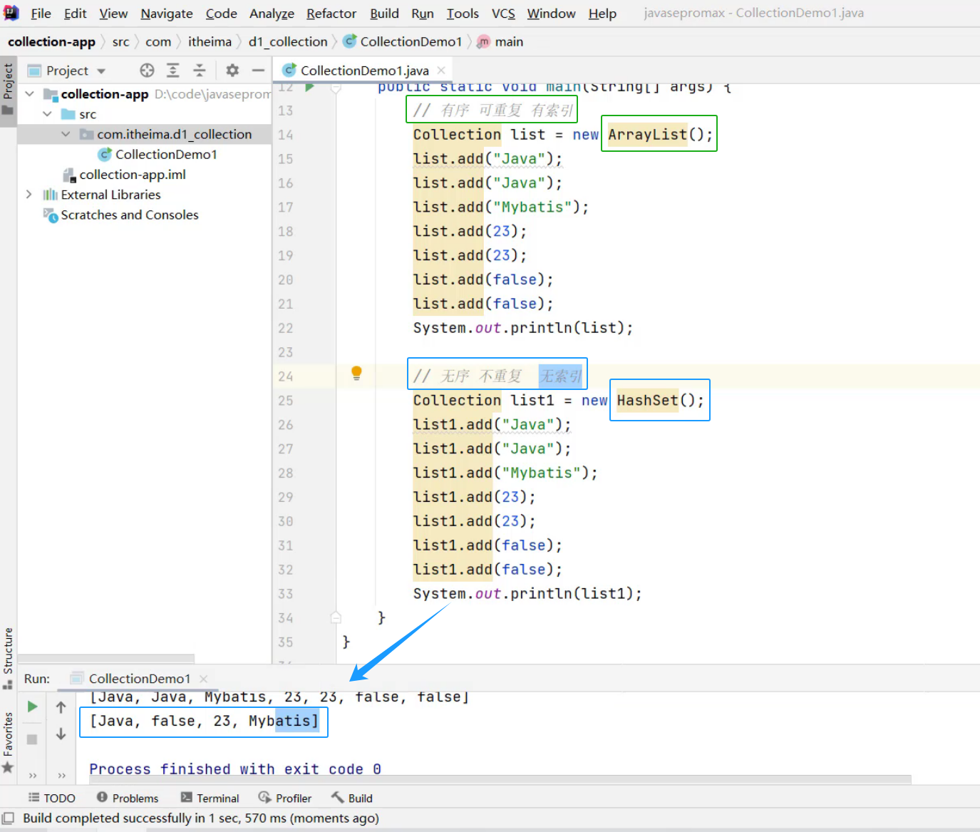
Task: Open the Code menu
Action: [x=221, y=14]
